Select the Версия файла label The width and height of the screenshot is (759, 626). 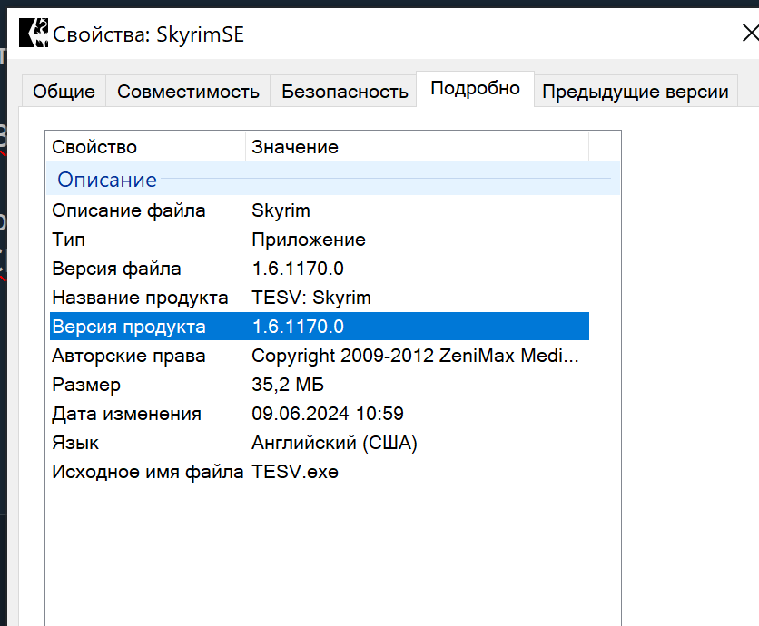[116, 269]
